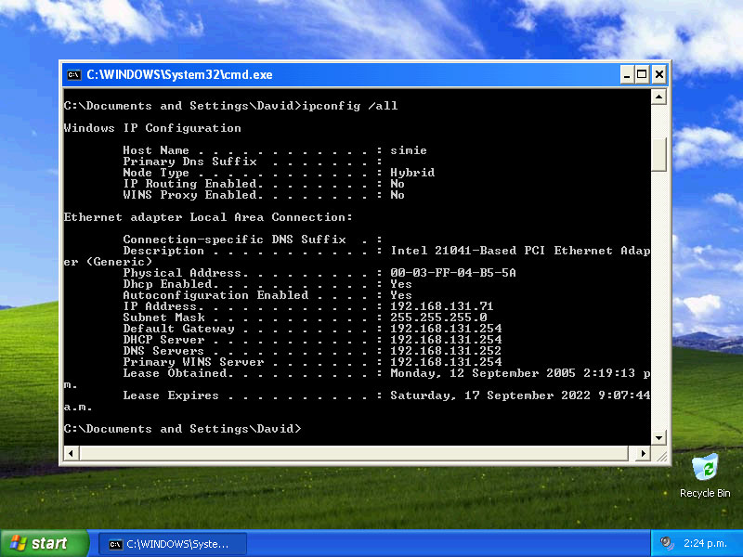Click the system tray volume icon
This screenshot has width=743, height=557.
pos(667,543)
